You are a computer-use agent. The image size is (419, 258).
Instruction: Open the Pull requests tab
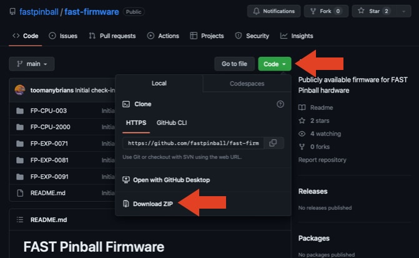tap(112, 36)
